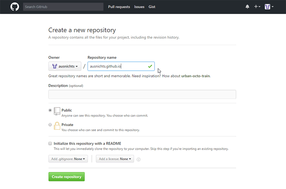
Task: Open the Add a license dropdown
Action: point(115,159)
